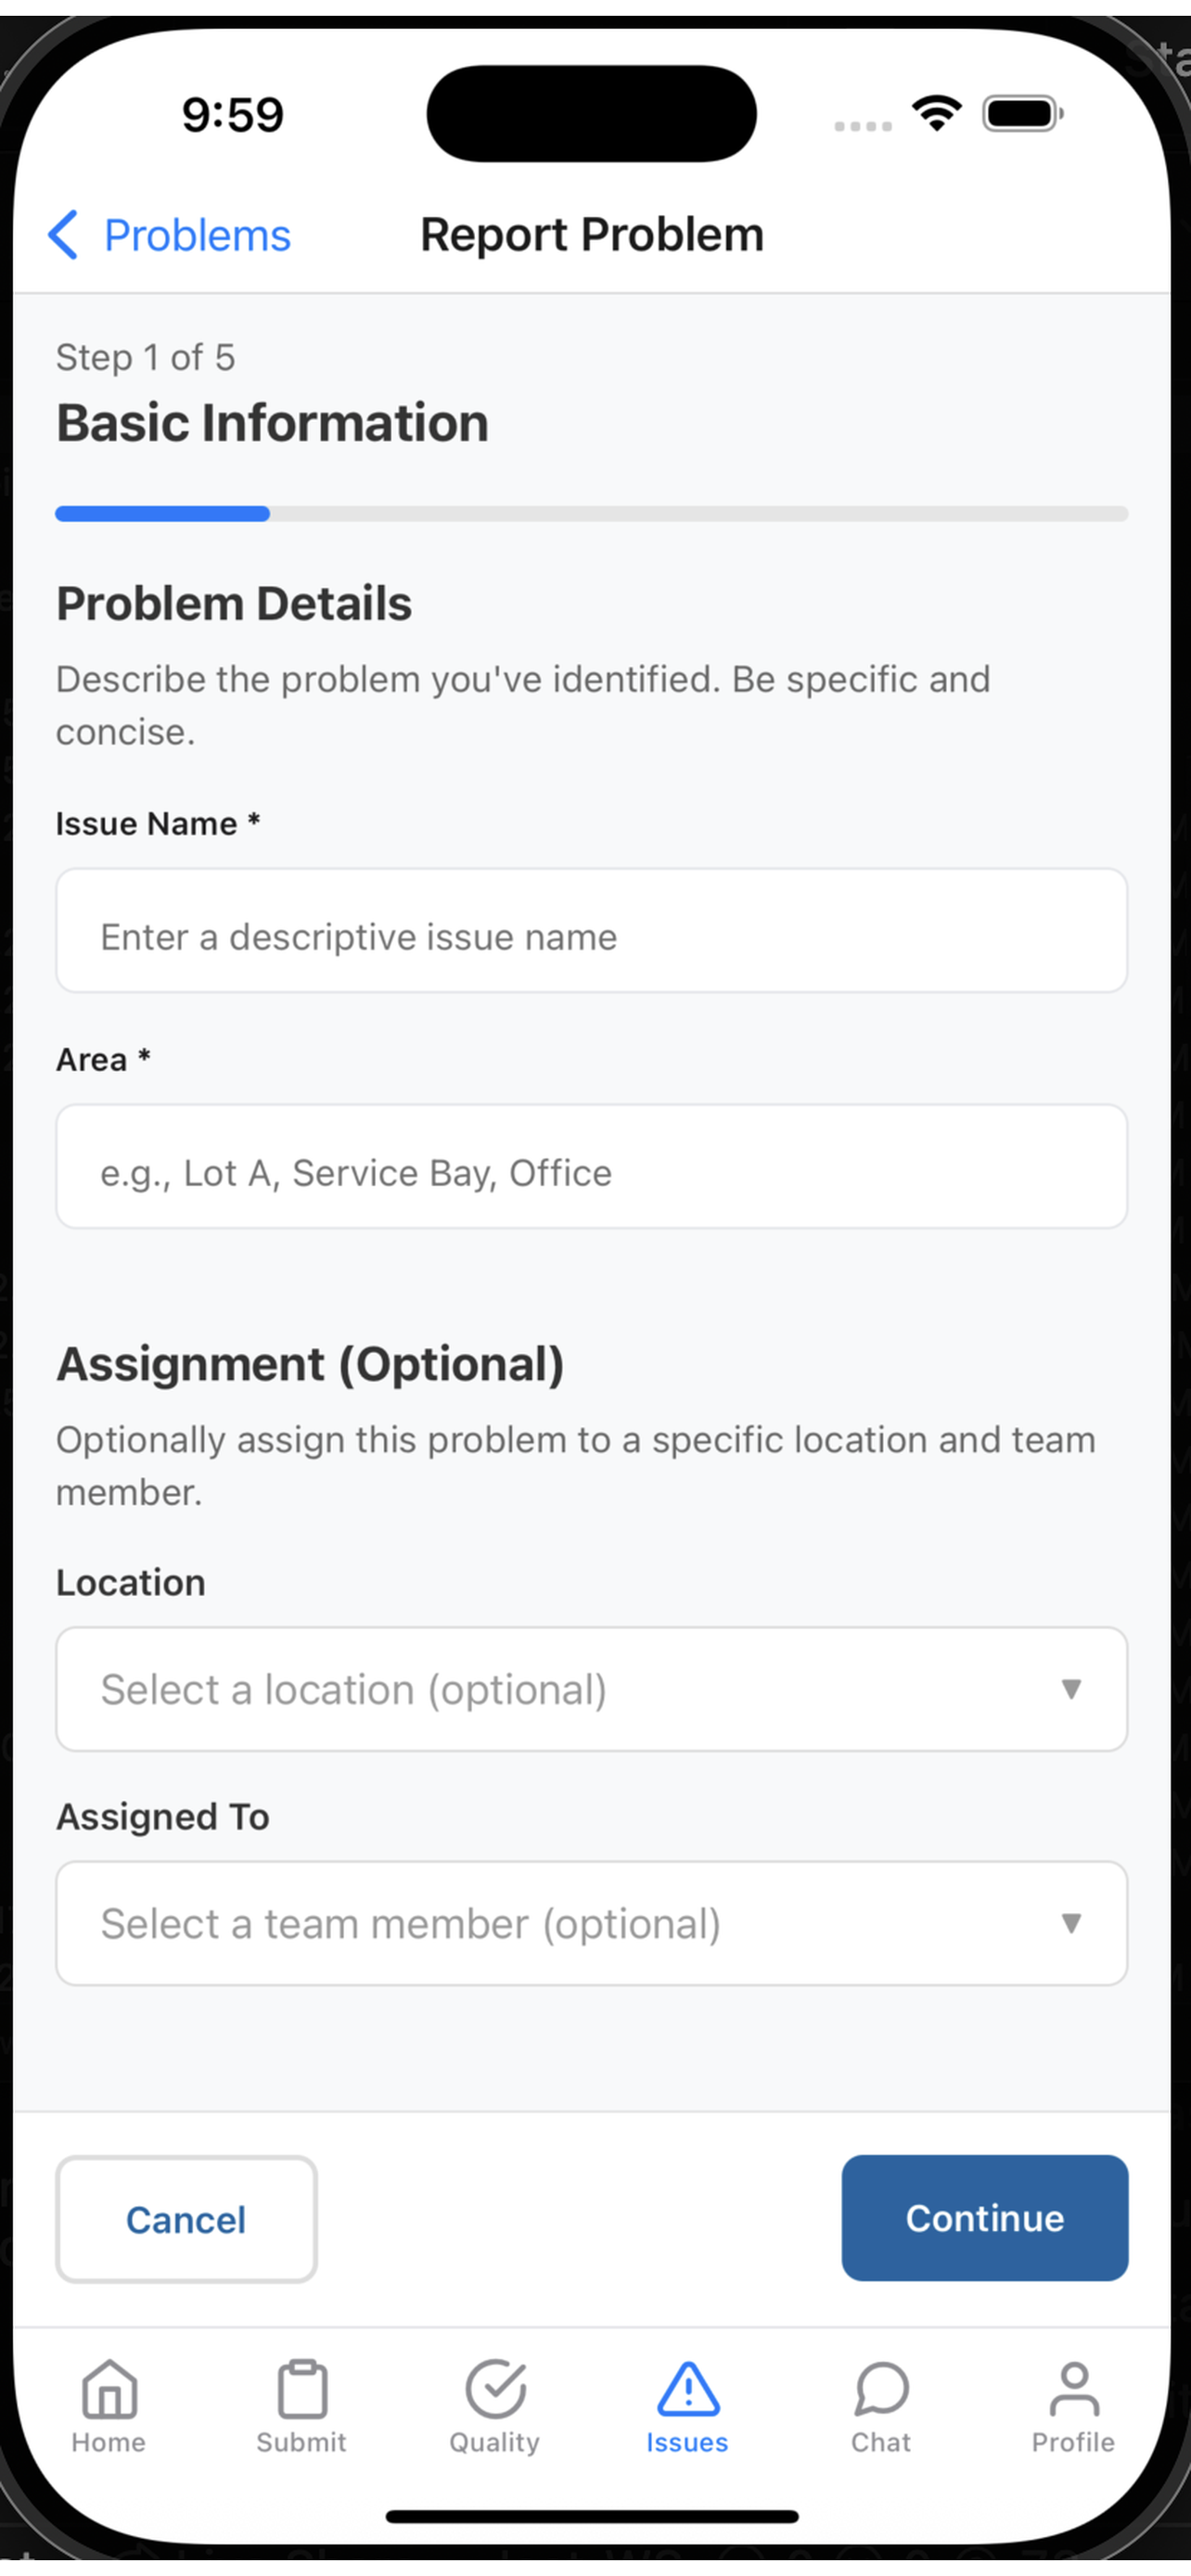The height and width of the screenshot is (2576, 1191).
Task: Tap the Submit clipboard icon
Action: tap(302, 2389)
